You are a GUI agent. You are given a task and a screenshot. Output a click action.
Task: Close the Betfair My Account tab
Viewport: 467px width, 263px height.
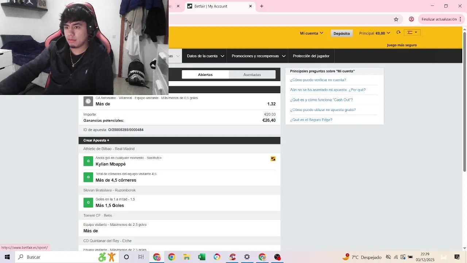[250, 6]
